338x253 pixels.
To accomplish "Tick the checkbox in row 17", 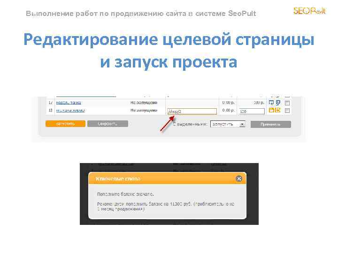I will pos(287,103).
